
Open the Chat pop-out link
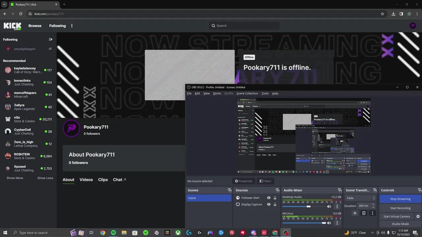pyautogui.click(x=119, y=180)
